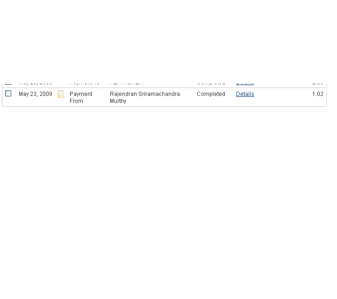Image resolution: width=337 pixels, height=299 pixels.
Task: Click the cut-off Completed status in upper row
Action: (211, 83)
